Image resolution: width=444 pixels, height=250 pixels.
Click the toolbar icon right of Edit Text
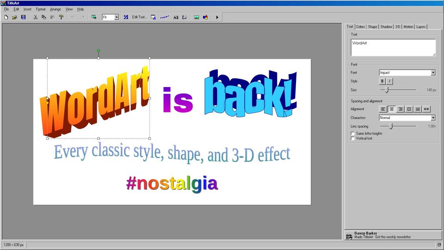[153, 17]
